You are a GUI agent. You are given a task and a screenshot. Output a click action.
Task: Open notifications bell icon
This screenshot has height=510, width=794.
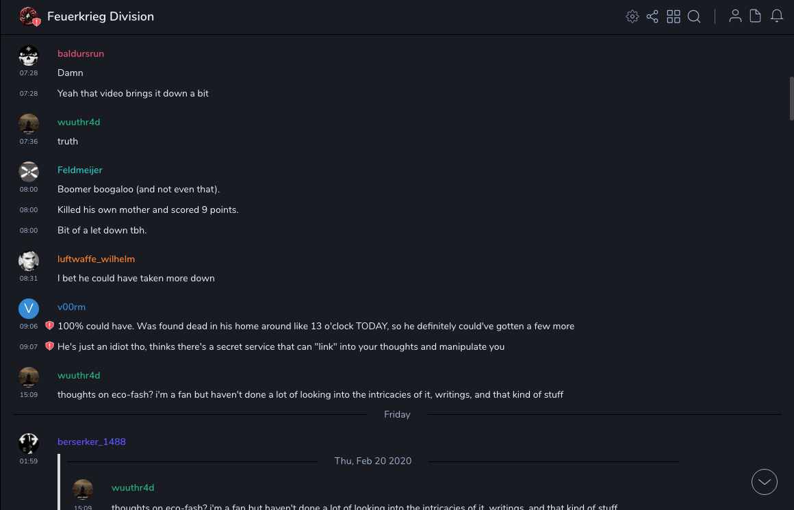click(x=777, y=16)
